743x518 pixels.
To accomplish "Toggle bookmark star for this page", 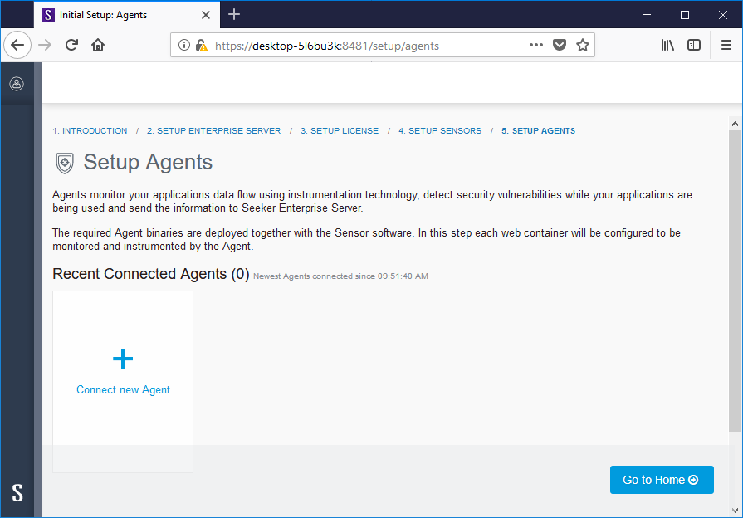I will pos(581,45).
